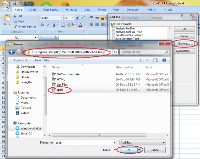The width and height of the screenshot is (200, 159).
Task: Open the Tools dropdown menu
Action: click(109, 150)
